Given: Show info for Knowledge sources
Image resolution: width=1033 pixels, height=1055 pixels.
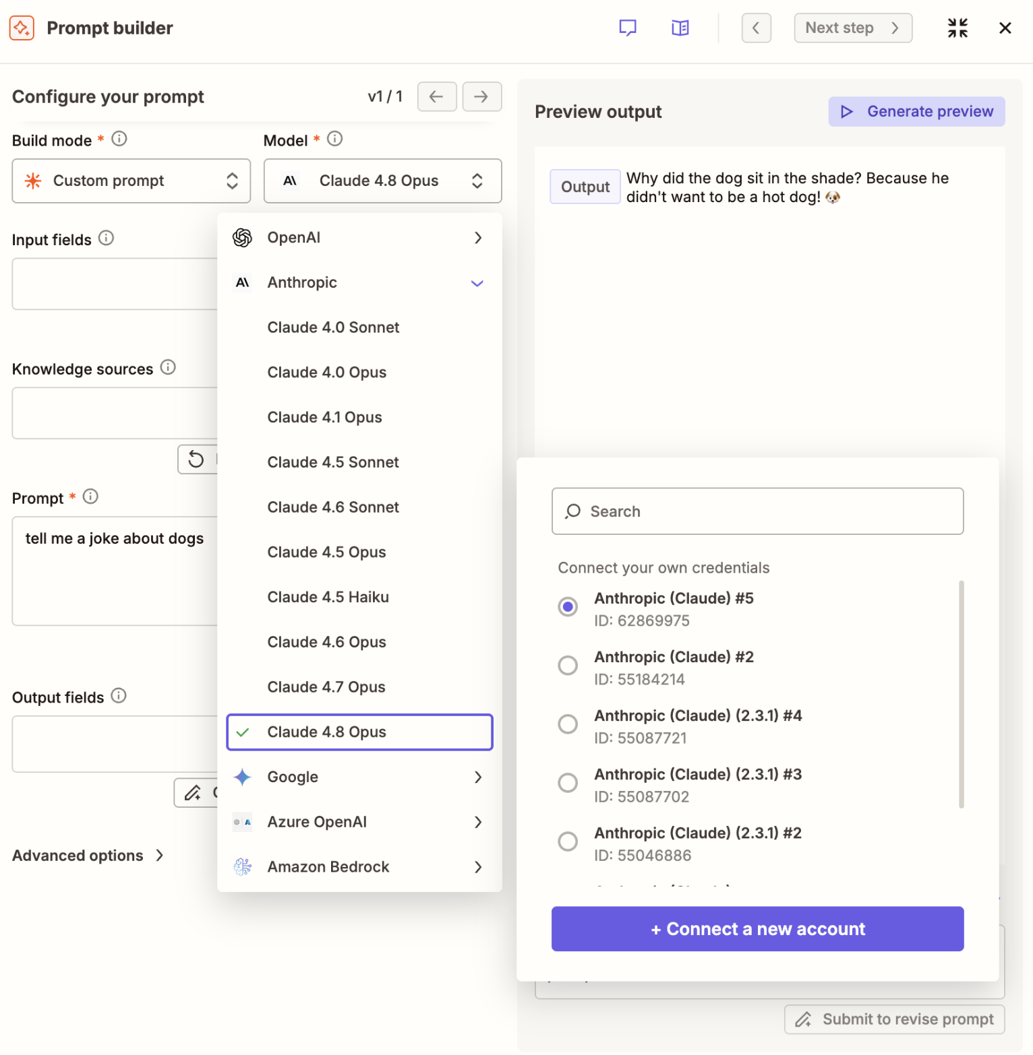Looking at the screenshot, I should coord(168,367).
